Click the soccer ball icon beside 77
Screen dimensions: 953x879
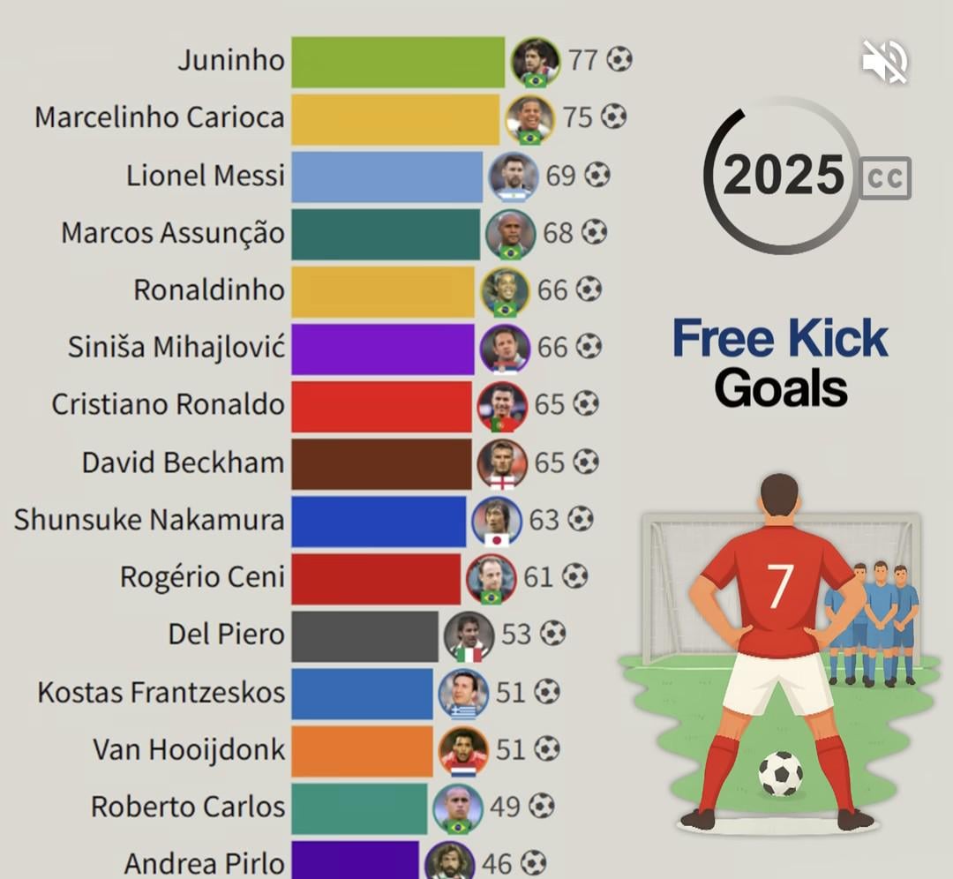pos(619,60)
